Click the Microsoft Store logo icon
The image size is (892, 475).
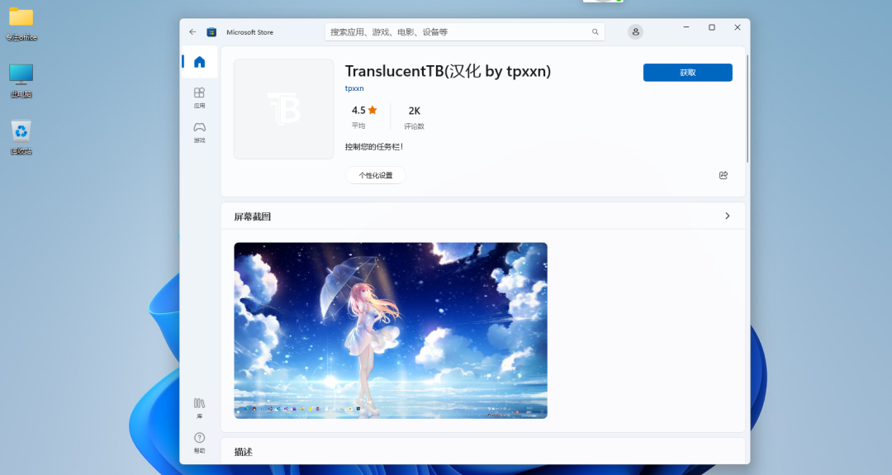tap(211, 32)
